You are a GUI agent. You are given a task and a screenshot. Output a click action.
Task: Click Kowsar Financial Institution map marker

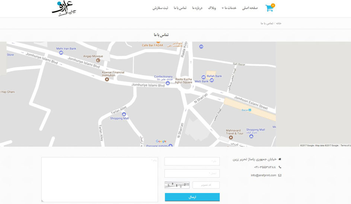pyautogui.click(x=107, y=79)
